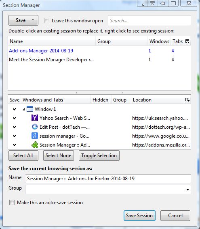Screen dimensions: 200x229
Task: Click the Toggle Selection button
Action: [x=99, y=156]
